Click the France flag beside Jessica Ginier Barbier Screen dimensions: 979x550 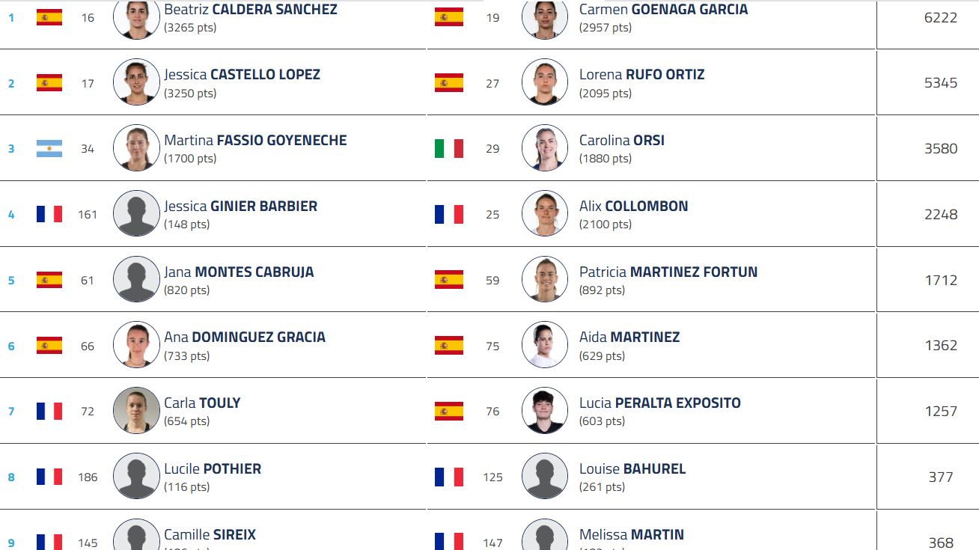click(x=49, y=214)
